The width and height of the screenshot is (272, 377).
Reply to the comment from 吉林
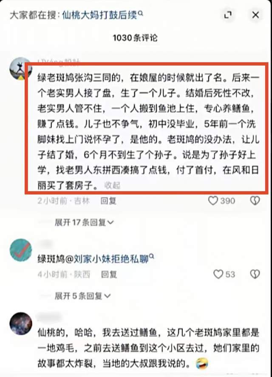pyautogui.click(x=108, y=201)
